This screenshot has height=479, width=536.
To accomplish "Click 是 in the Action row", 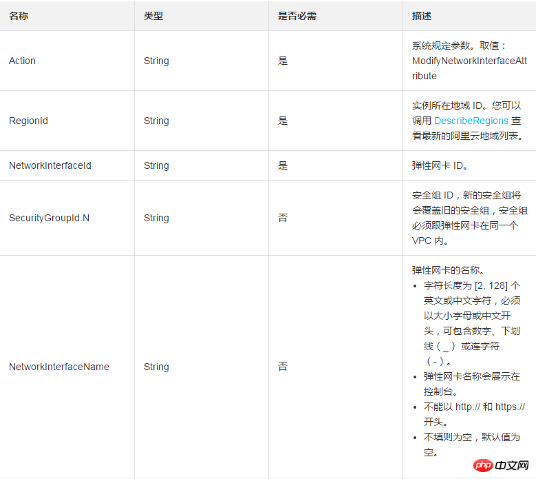I will click(x=283, y=61).
